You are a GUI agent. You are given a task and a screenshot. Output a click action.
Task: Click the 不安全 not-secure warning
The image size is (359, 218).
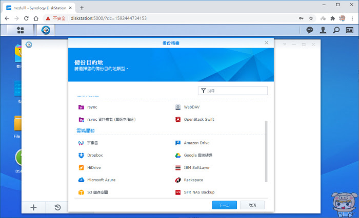(55, 18)
